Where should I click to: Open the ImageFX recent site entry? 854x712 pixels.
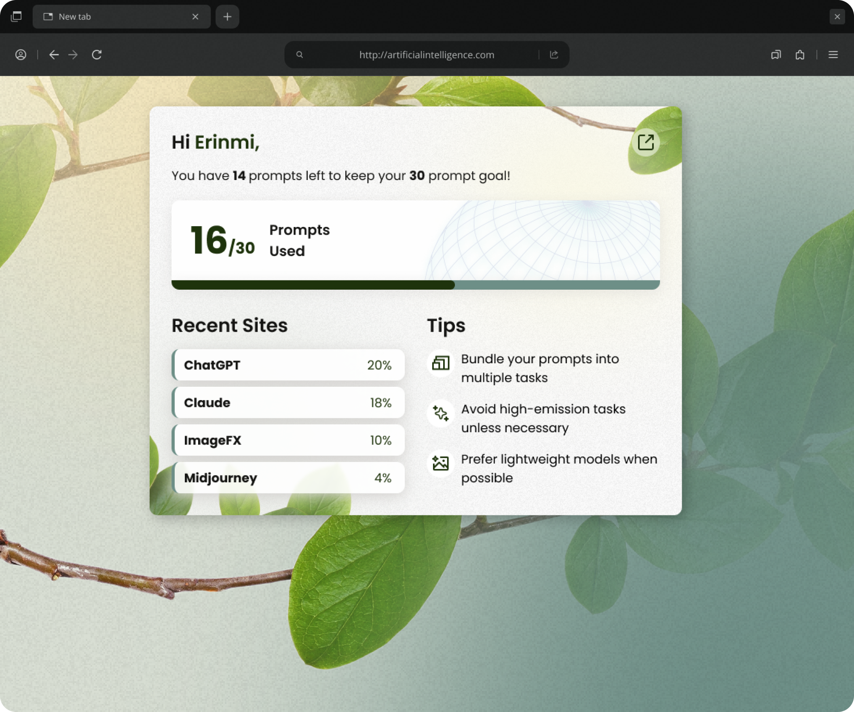pyautogui.click(x=288, y=440)
